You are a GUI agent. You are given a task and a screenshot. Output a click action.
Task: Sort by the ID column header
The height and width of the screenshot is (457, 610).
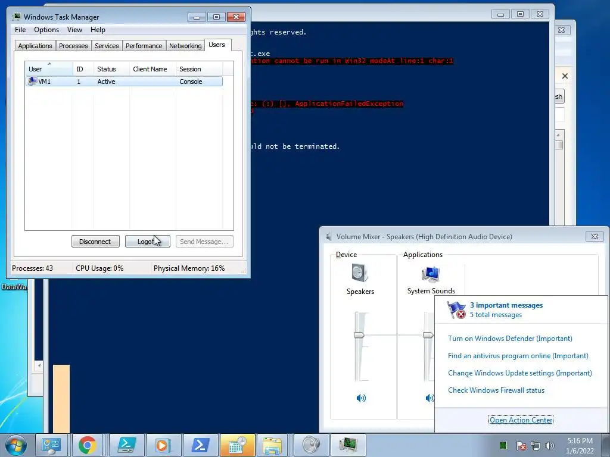coord(83,69)
